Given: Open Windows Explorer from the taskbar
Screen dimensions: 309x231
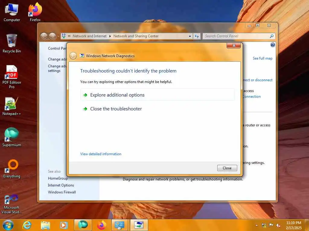Looking at the screenshot, I should 46,225.
